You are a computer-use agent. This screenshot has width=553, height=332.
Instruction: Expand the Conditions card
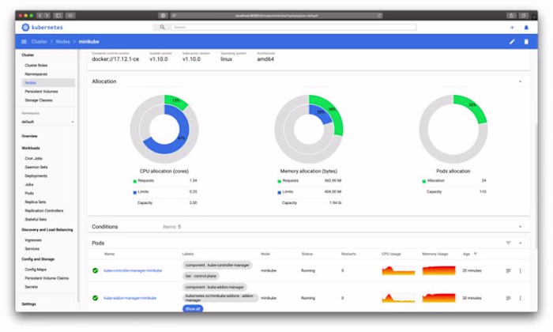click(520, 227)
